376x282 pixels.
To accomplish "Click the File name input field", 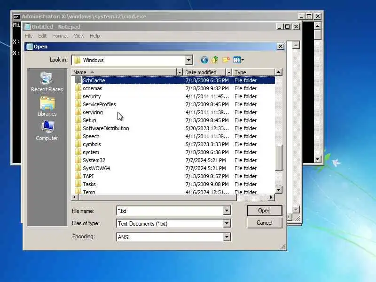I will pos(170,211).
